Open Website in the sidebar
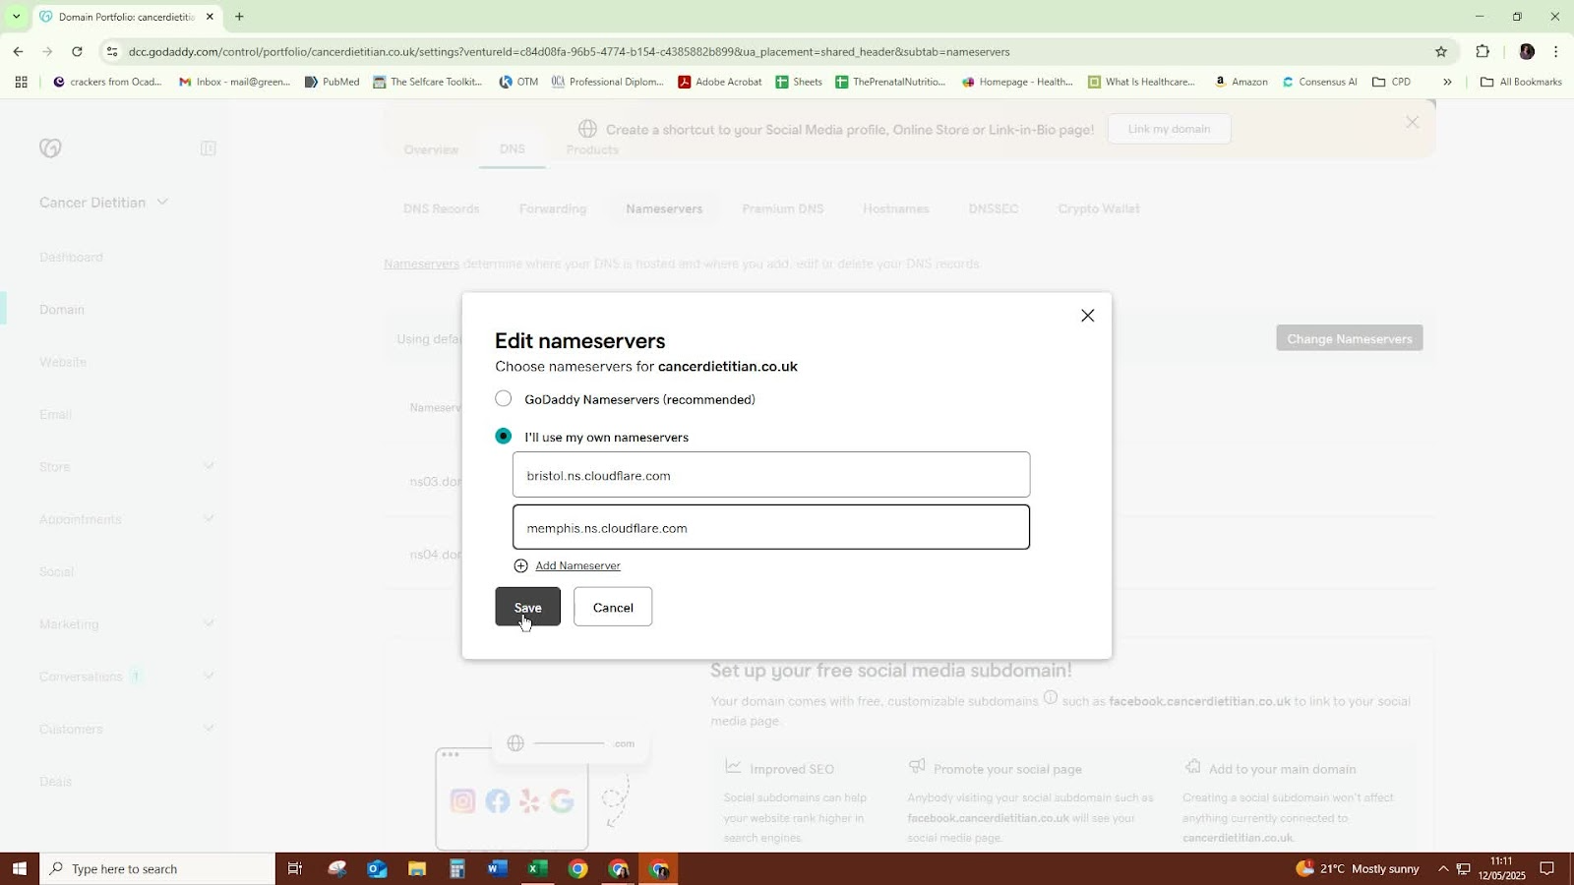Viewport: 1574px width, 885px height. pyautogui.click(x=63, y=362)
